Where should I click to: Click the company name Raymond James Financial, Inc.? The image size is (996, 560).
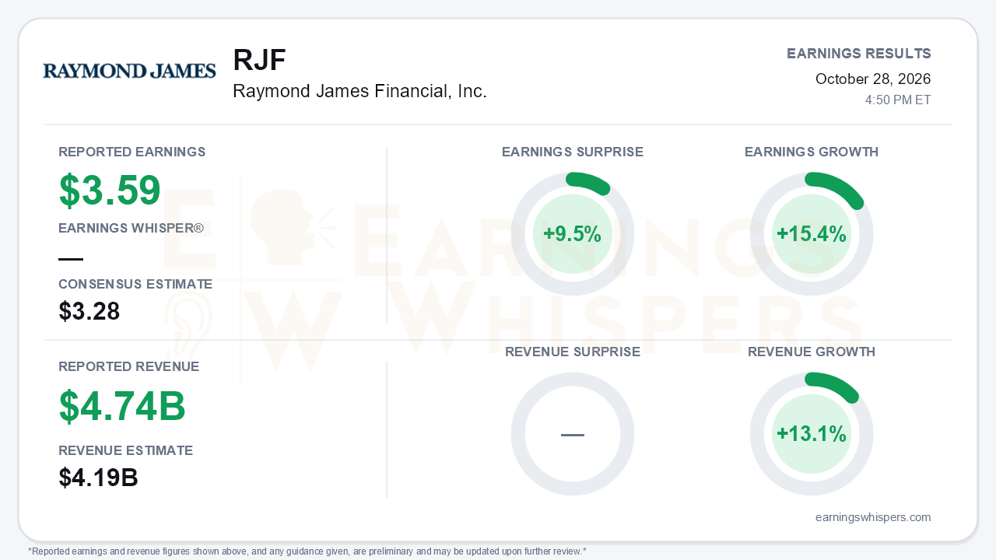(359, 92)
